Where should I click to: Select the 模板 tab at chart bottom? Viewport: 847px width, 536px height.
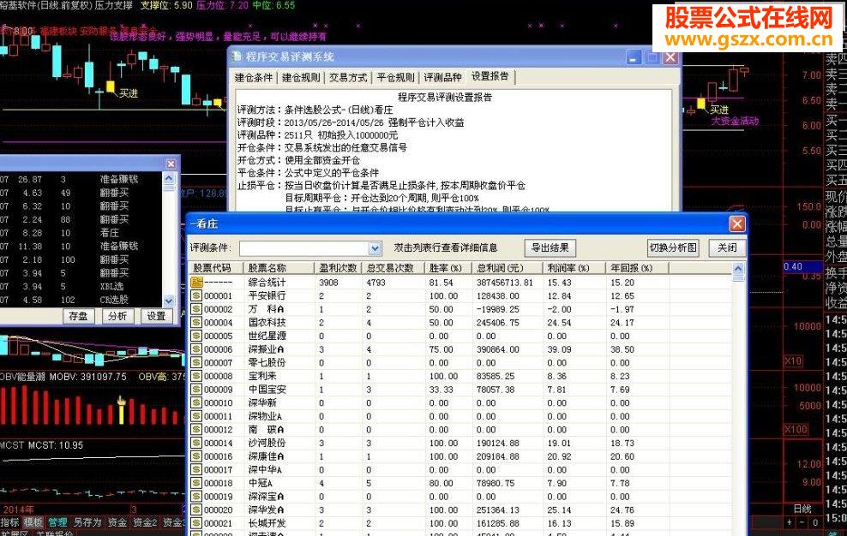pos(33,522)
